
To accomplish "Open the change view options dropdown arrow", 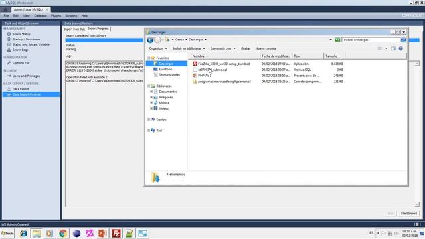I will point(386,48).
